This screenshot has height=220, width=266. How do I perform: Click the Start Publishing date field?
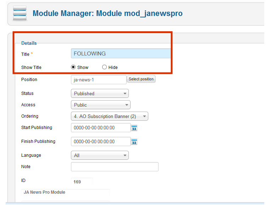pos(101,128)
